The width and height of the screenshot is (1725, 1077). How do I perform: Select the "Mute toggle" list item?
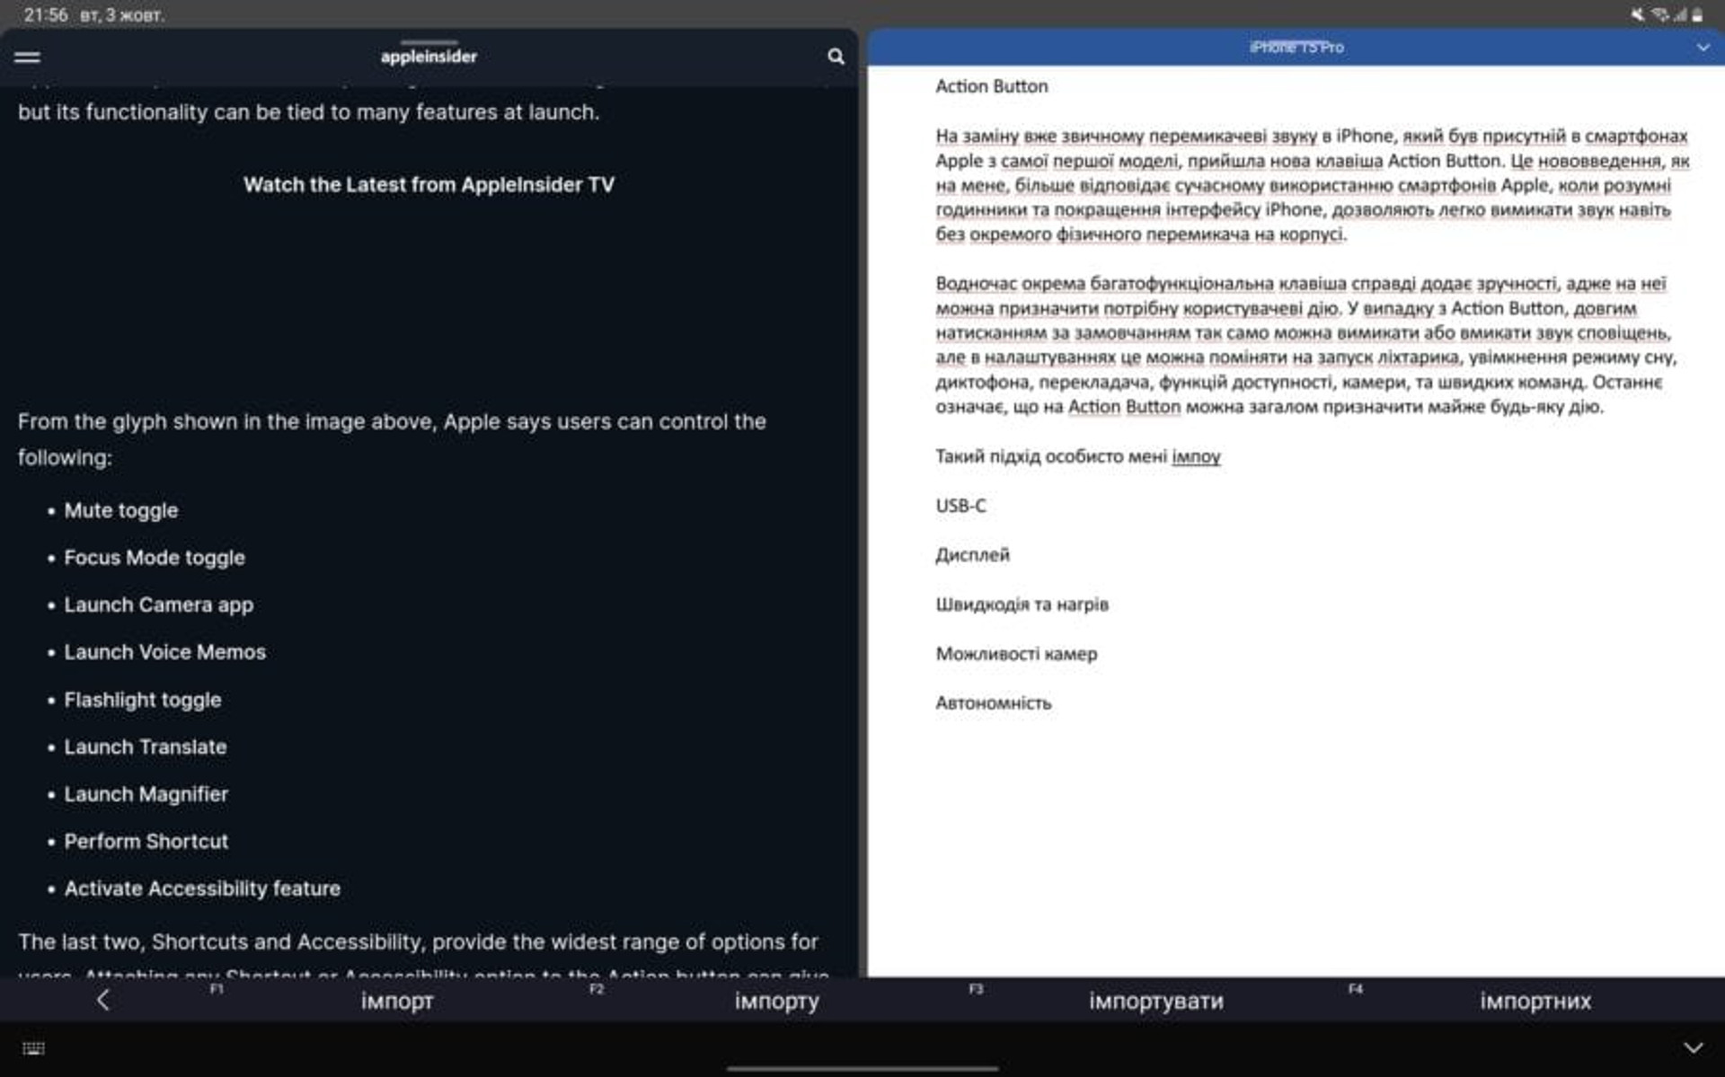coord(121,510)
